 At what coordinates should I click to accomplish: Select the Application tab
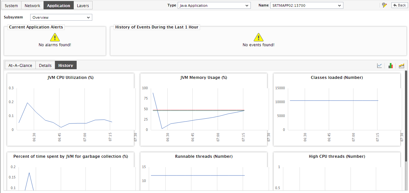(58, 5)
